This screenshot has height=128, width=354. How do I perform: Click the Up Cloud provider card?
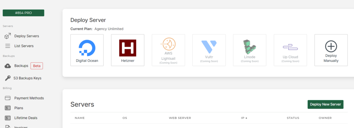pos(290,50)
